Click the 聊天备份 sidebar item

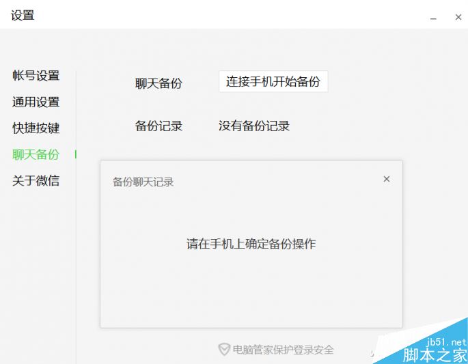tap(36, 155)
